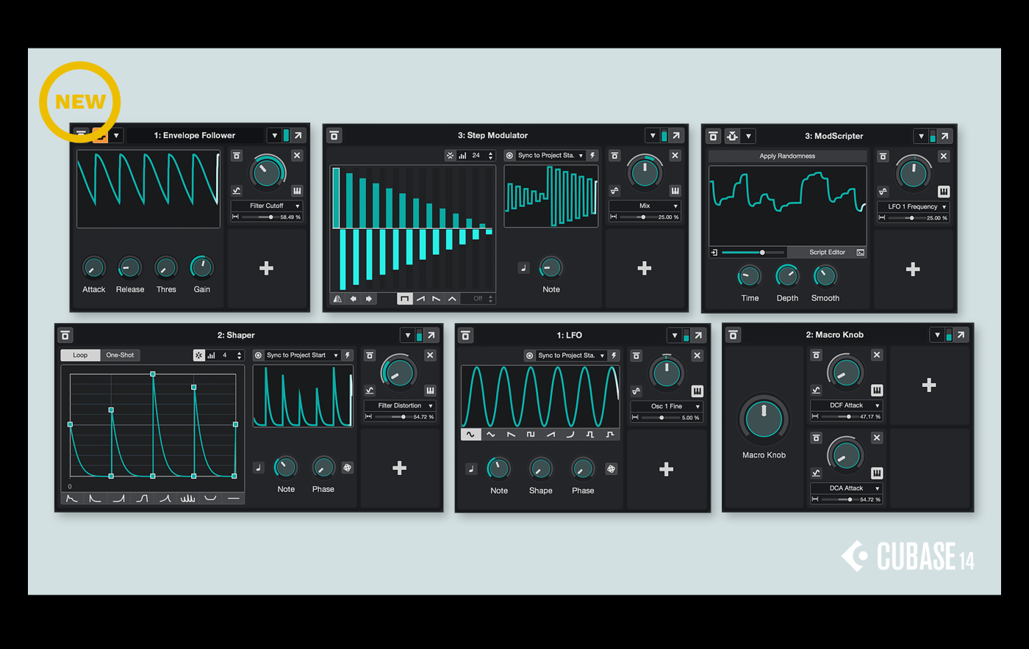Open the Mix destination dropdown
This screenshot has height=649, width=1029.
pos(644,206)
